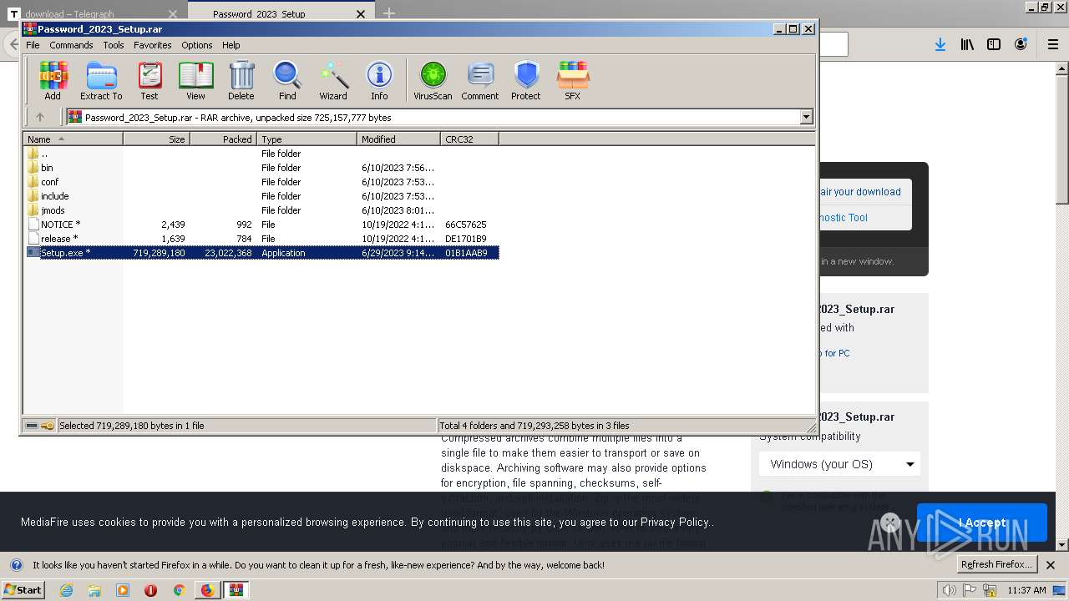
Task: Create SFX self-extracting archive
Action: 572,81
